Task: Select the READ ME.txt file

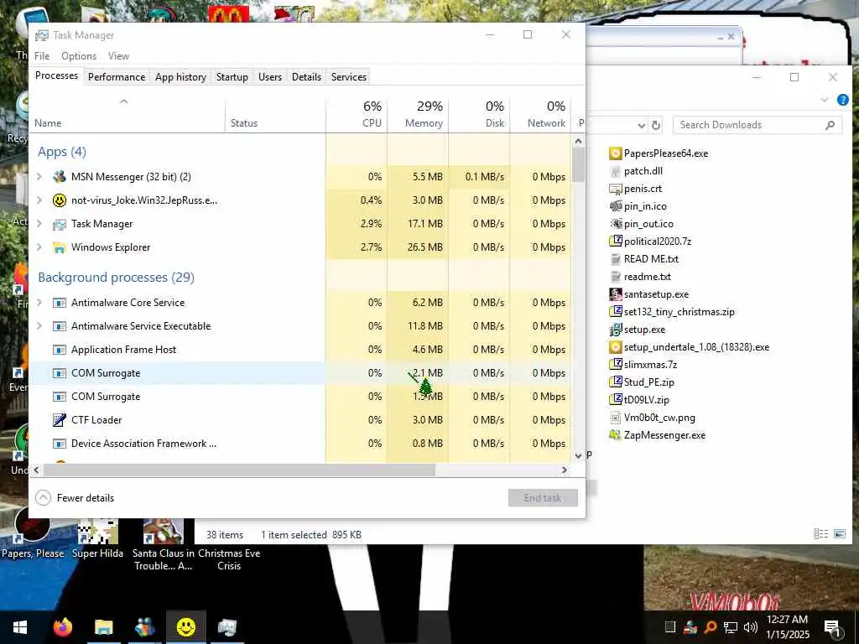Action: (x=644, y=259)
